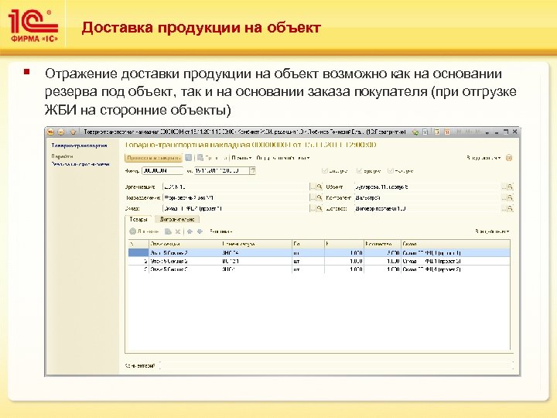This screenshot has height=418, width=557.
Task: Open the Заполнить dropdown in the table toolbar
Action: pos(221,231)
